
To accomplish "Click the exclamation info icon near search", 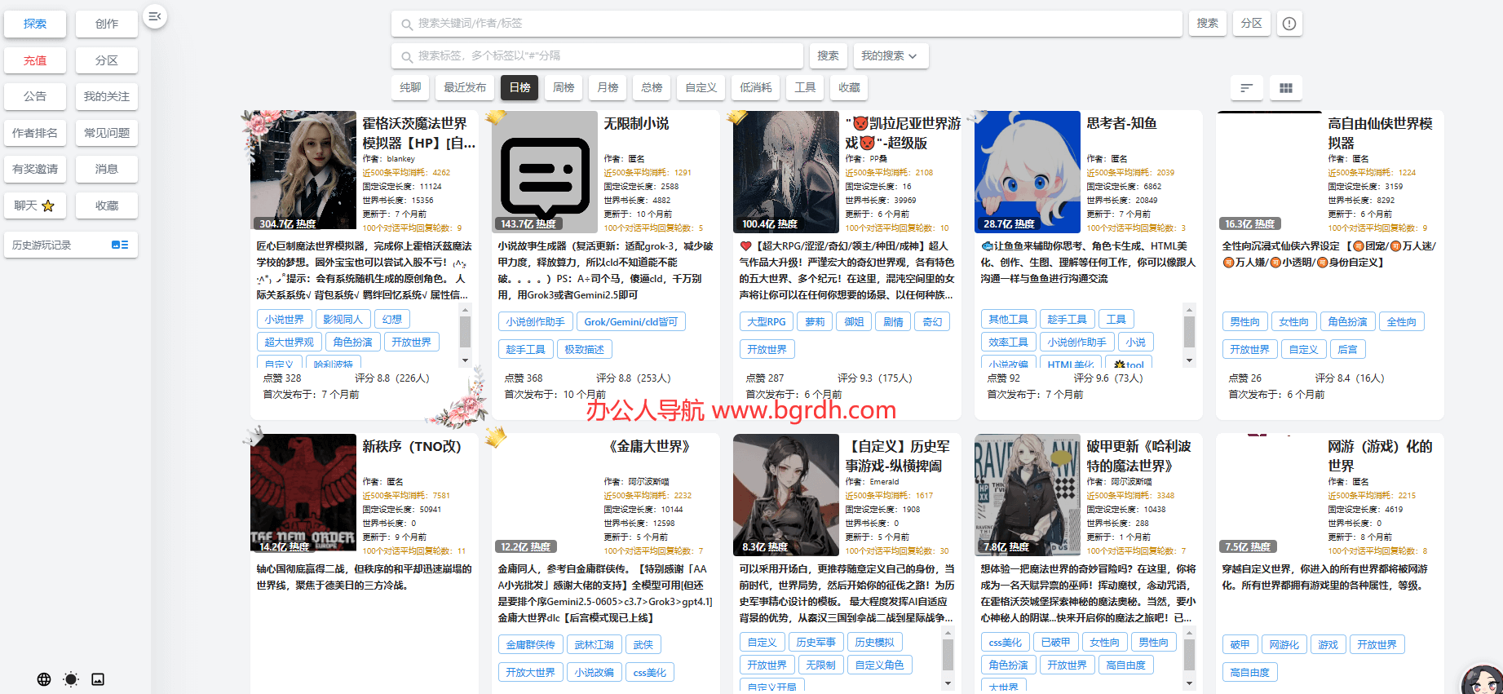I will point(1289,24).
